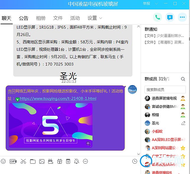Open the touying.com hyperlink

pos(58,98)
